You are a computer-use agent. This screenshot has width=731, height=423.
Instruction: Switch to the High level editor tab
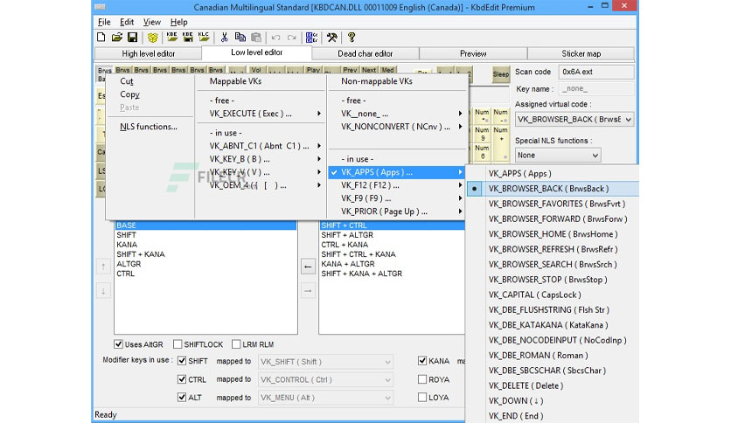(x=149, y=53)
